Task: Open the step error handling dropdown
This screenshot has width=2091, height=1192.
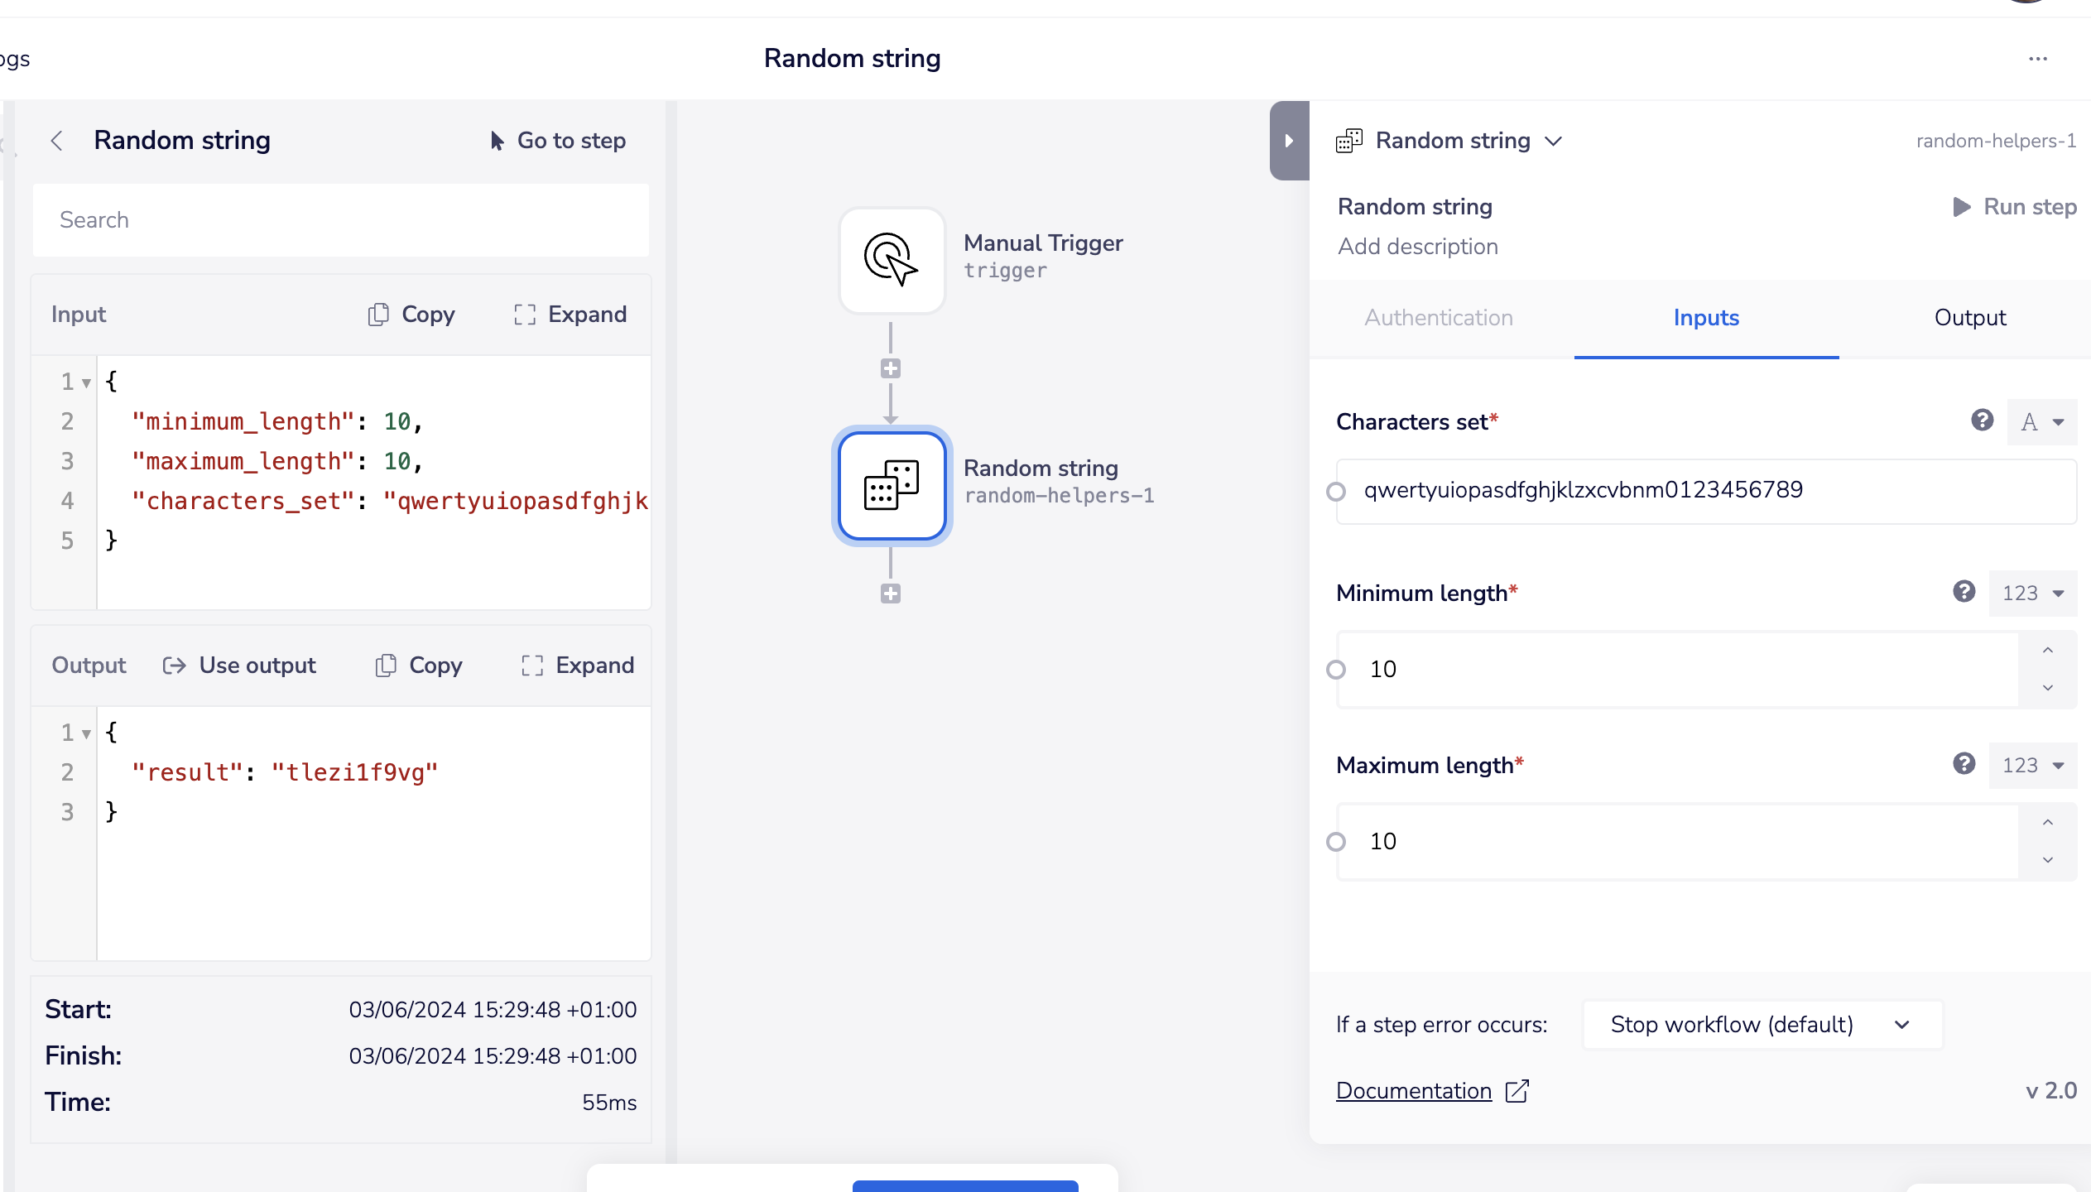Action: coord(1761,1025)
